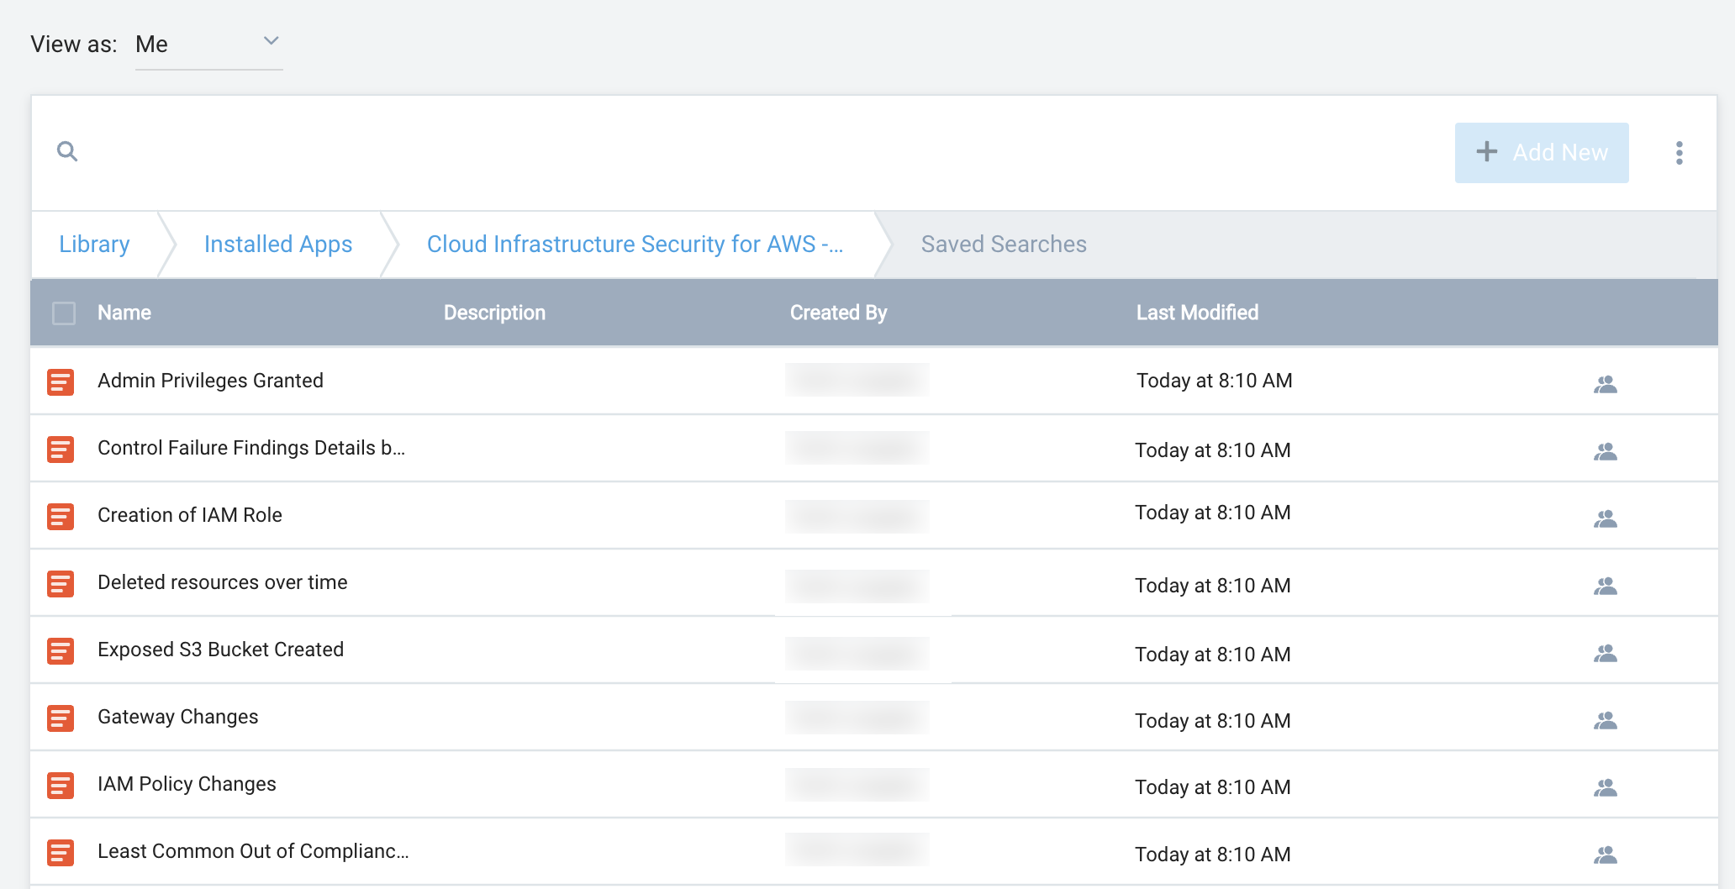Toggle the select-all checkbox in table header

click(x=64, y=313)
